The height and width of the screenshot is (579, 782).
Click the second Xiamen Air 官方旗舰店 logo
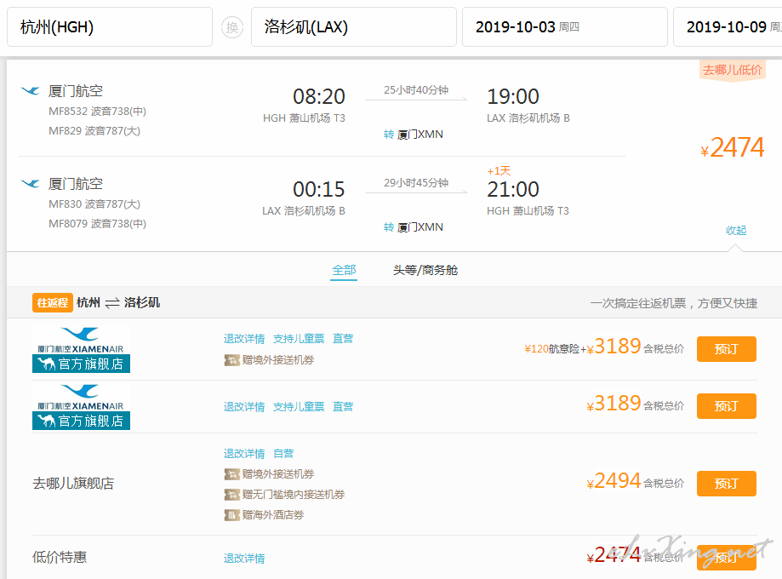(82, 406)
